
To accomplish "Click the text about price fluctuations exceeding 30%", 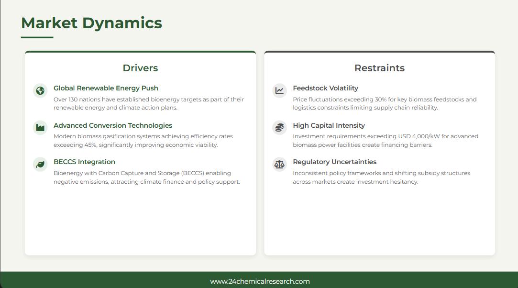I will pos(385,103).
